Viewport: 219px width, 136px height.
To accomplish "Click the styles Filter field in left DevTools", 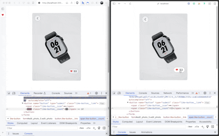I will 42,128.
